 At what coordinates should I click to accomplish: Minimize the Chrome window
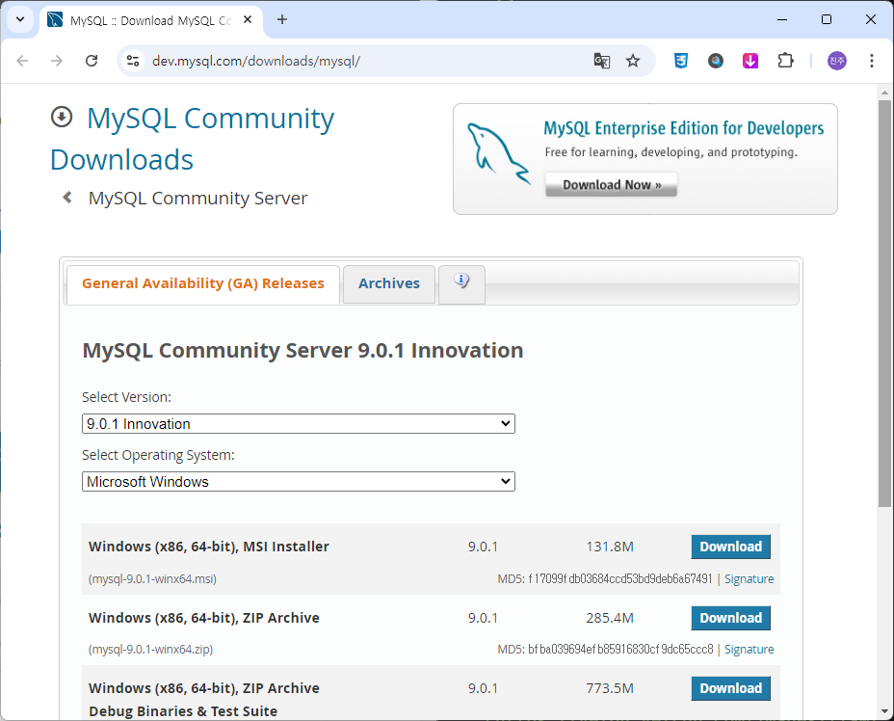(782, 19)
